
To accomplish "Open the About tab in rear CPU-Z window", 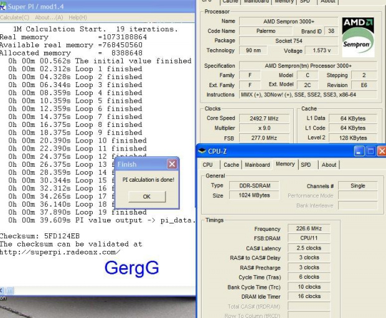I will coord(328,1).
